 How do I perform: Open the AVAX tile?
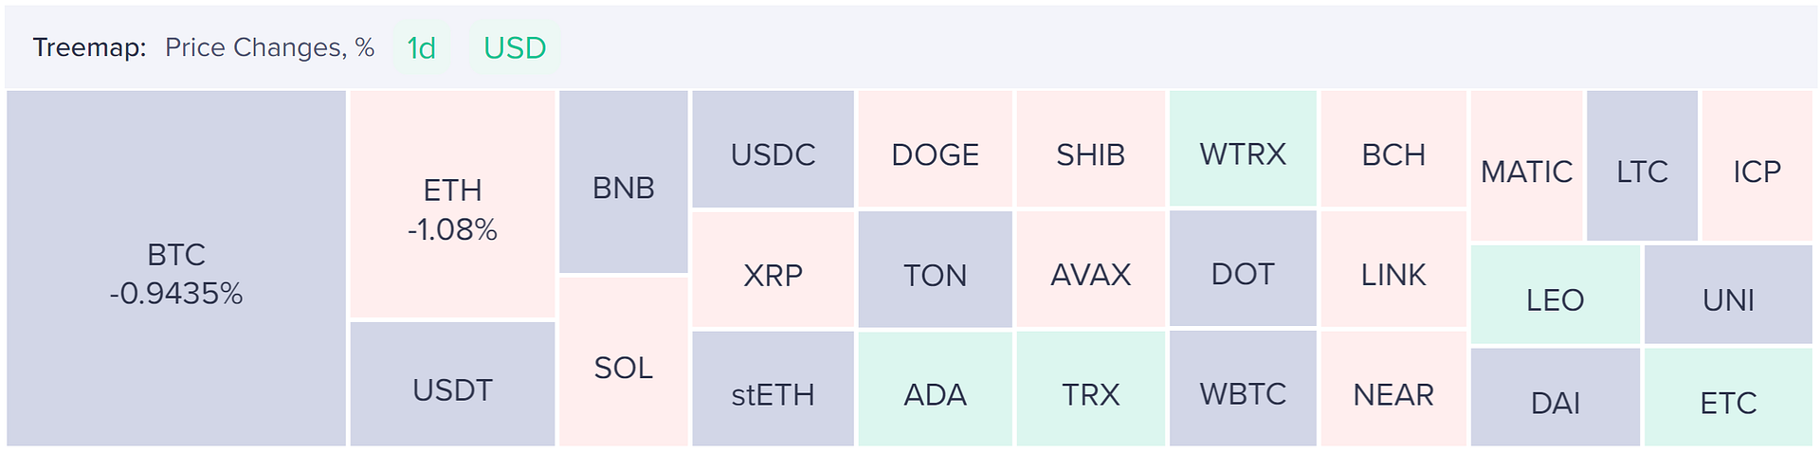(1091, 269)
